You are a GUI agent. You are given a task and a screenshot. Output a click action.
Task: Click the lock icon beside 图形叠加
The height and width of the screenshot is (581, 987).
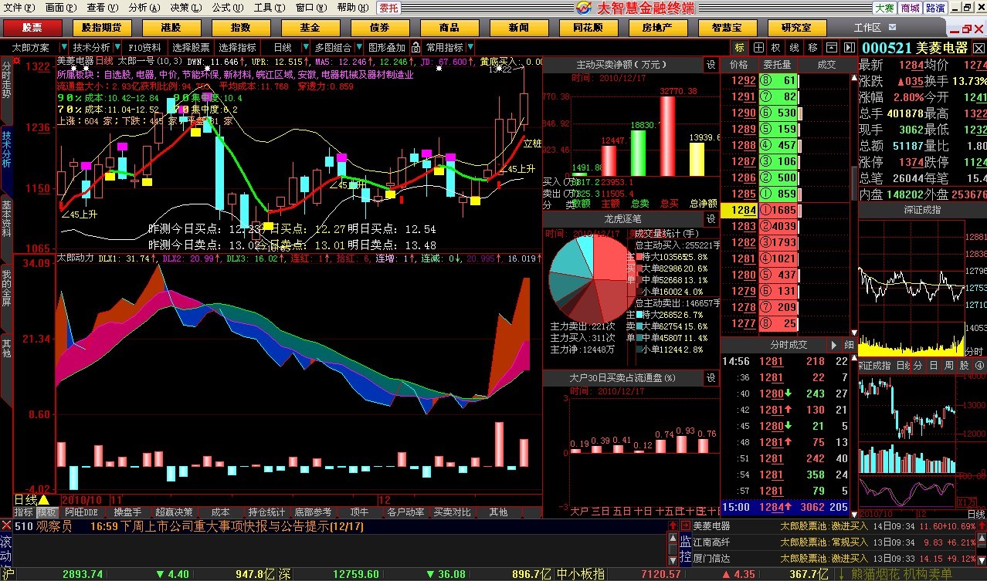tap(415, 47)
